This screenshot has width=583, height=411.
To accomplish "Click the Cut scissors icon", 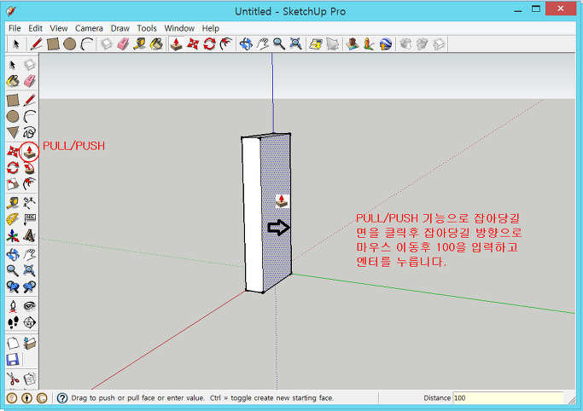I will coord(13,379).
